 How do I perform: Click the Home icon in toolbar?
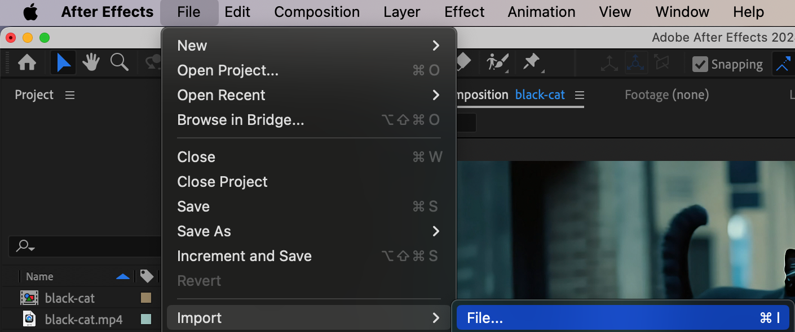(x=27, y=63)
